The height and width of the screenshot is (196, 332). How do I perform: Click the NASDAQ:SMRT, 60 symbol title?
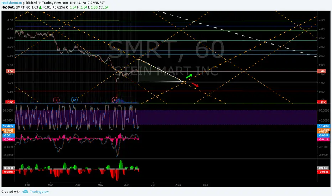(x=16, y=7)
